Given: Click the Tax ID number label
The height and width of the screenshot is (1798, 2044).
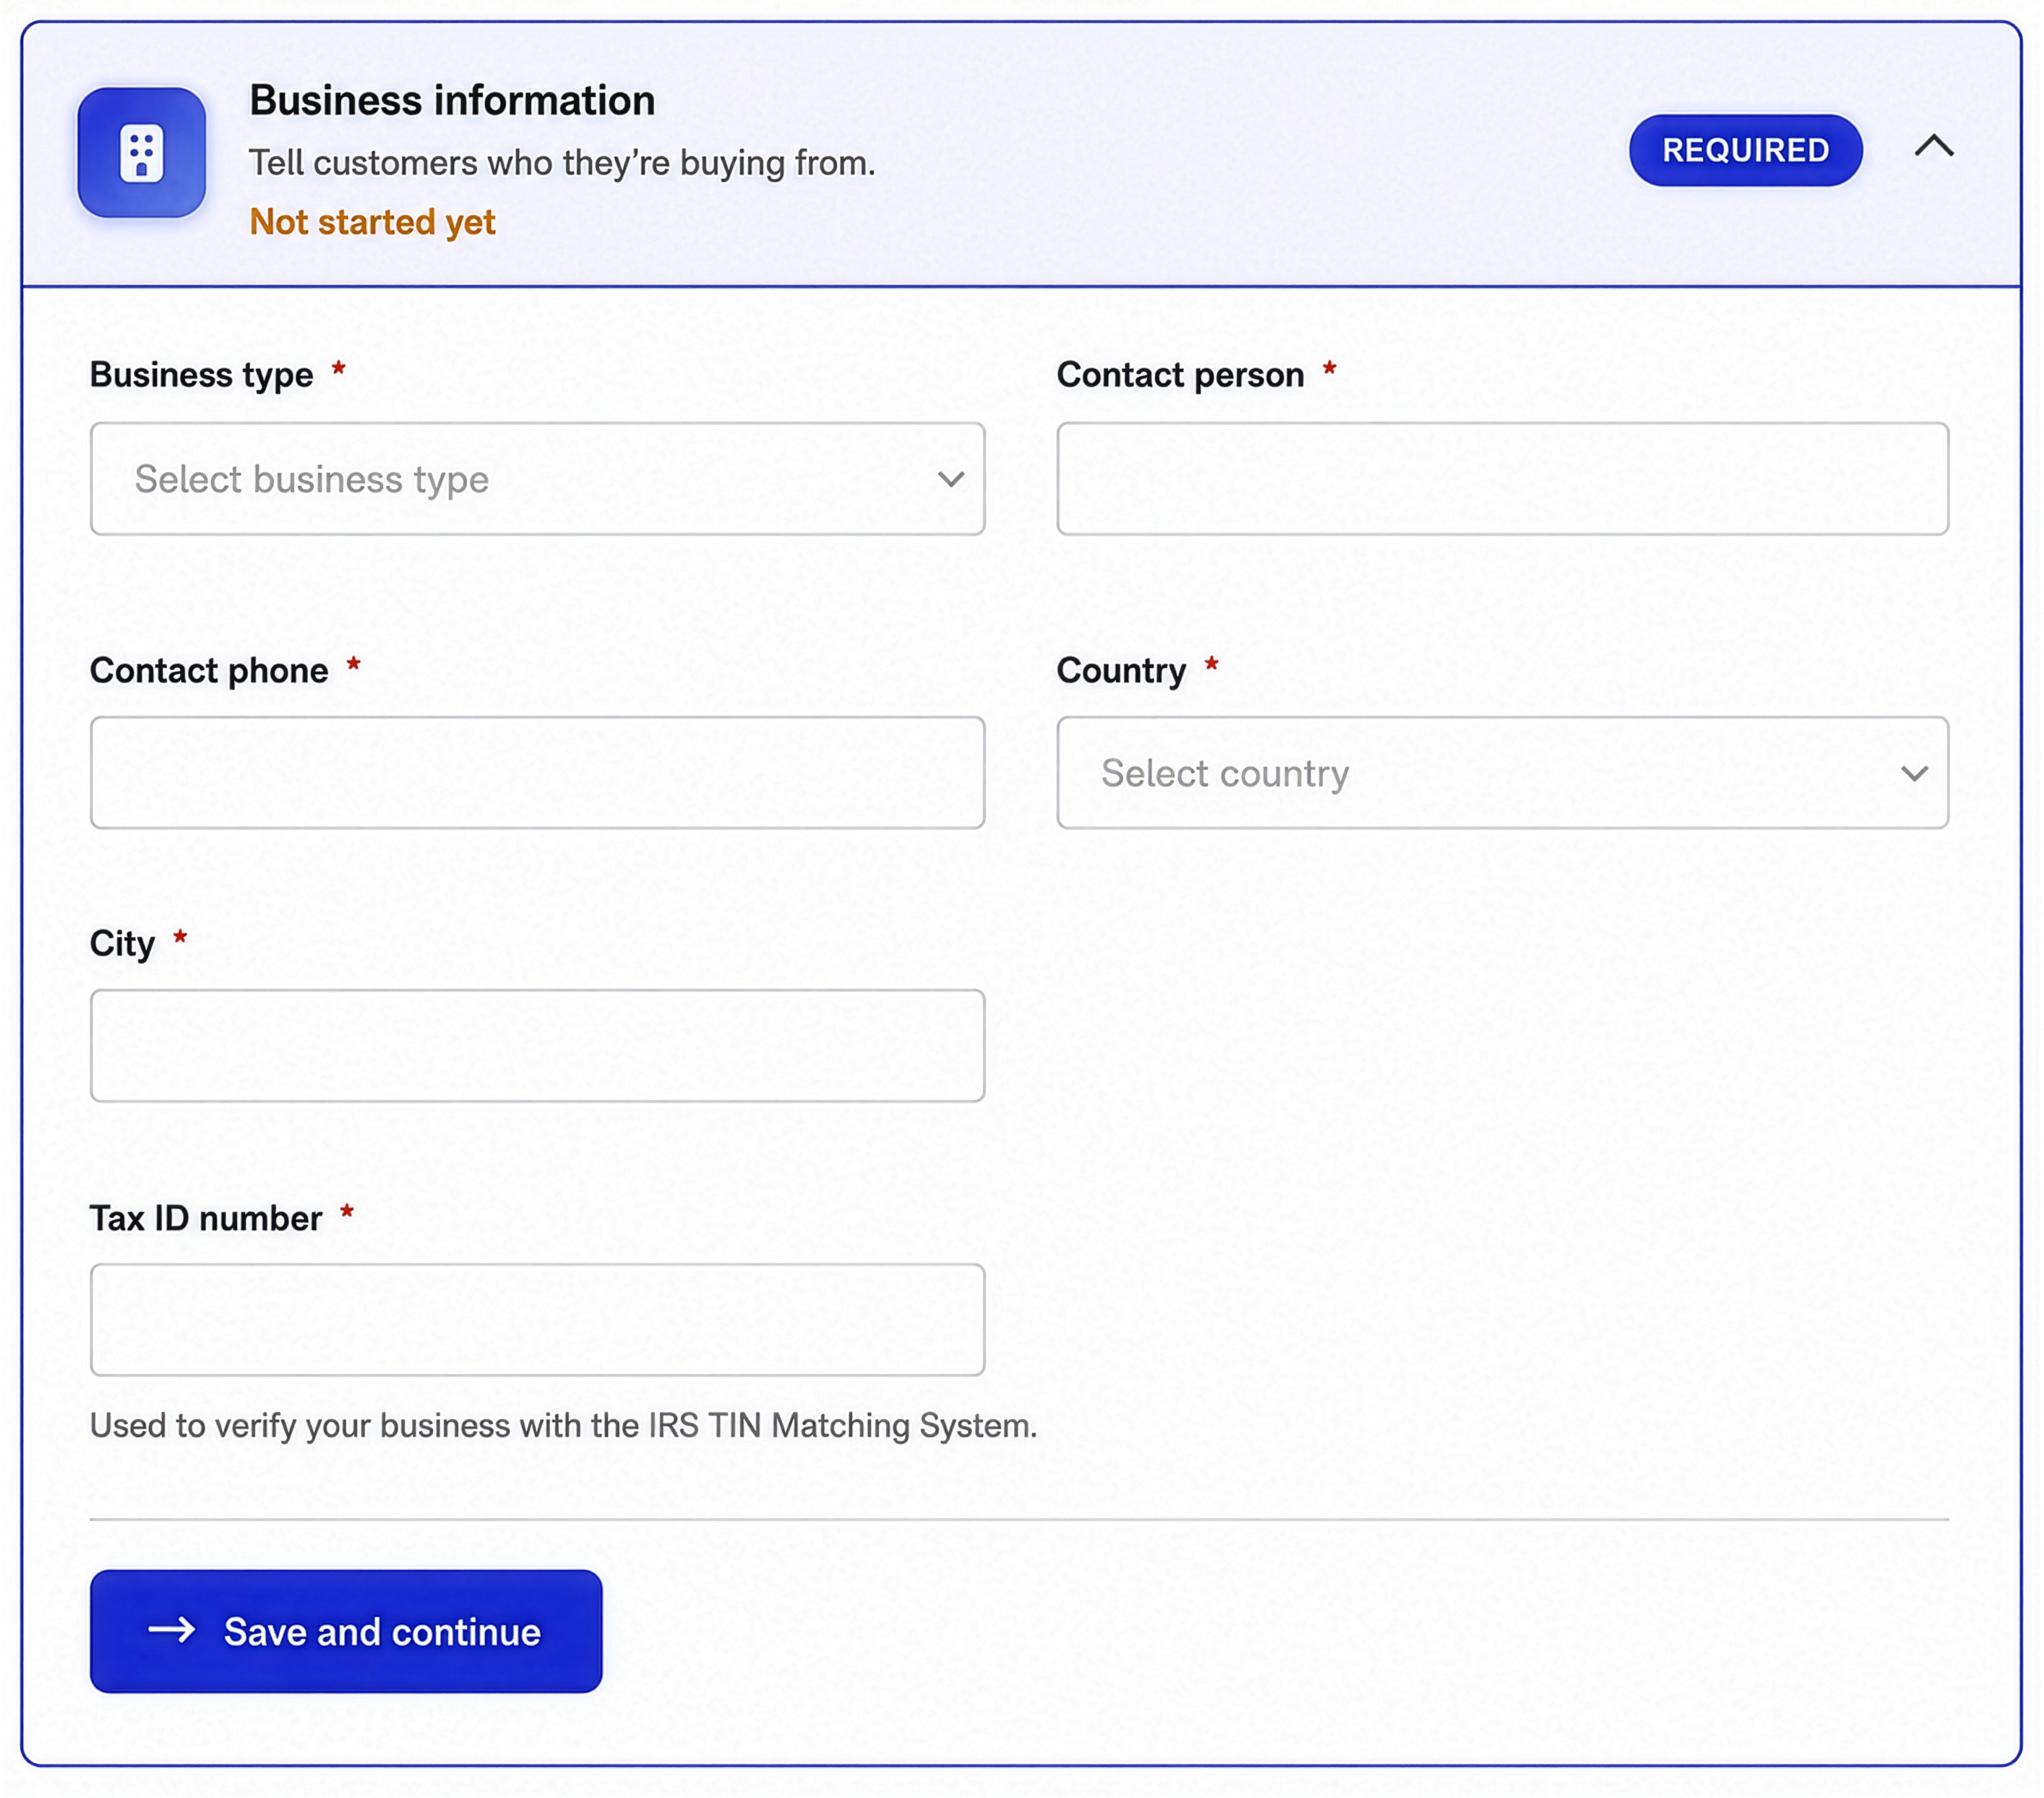Looking at the screenshot, I should coord(206,1218).
